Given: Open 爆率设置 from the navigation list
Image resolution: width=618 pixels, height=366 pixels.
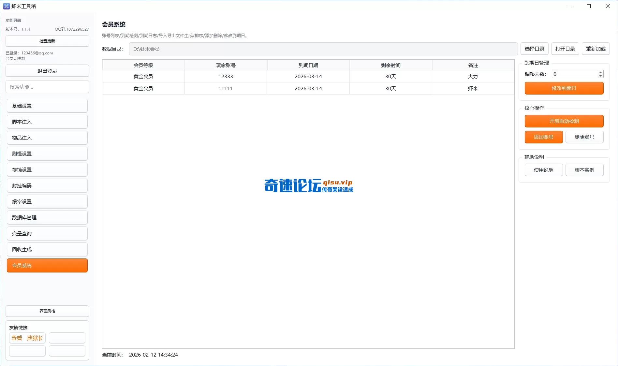Looking at the screenshot, I should point(47,201).
